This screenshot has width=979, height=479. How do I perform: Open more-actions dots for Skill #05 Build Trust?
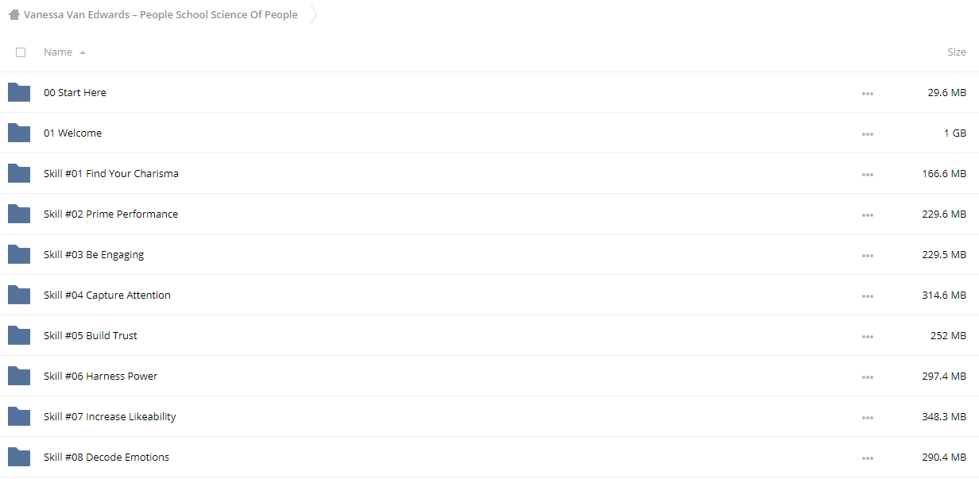tap(867, 336)
